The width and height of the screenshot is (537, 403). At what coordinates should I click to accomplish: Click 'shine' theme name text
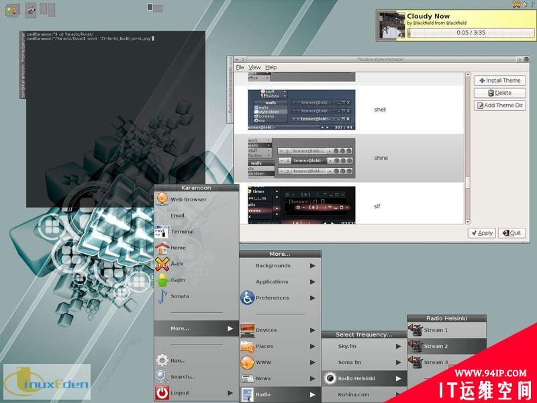click(x=381, y=158)
